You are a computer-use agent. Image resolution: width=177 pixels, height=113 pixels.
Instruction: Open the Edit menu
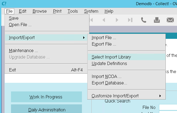(23, 11)
